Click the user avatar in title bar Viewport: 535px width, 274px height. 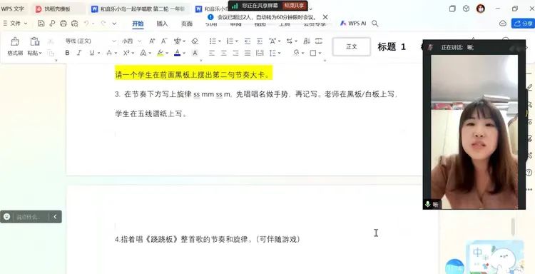point(480,9)
